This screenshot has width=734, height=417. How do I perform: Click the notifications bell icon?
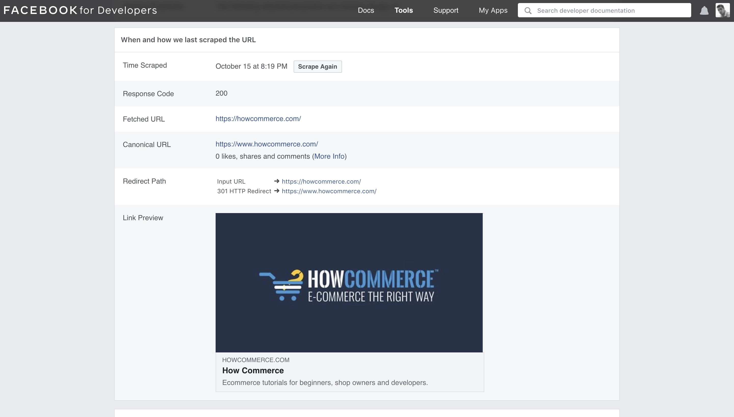click(x=704, y=11)
